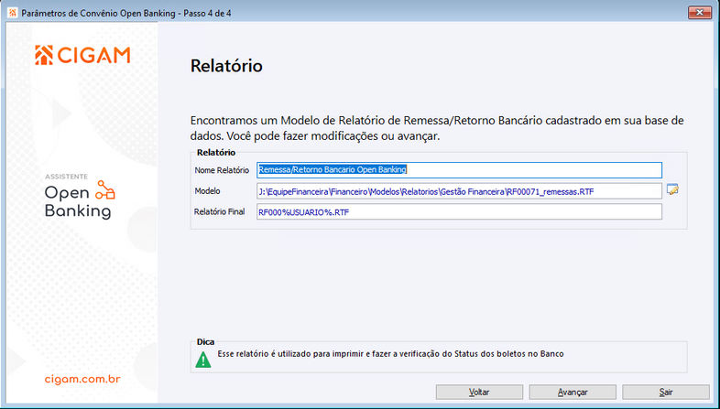This screenshot has height=409, width=720.
Task: Click the Open Banking assistant logo
Action: click(81, 196)
